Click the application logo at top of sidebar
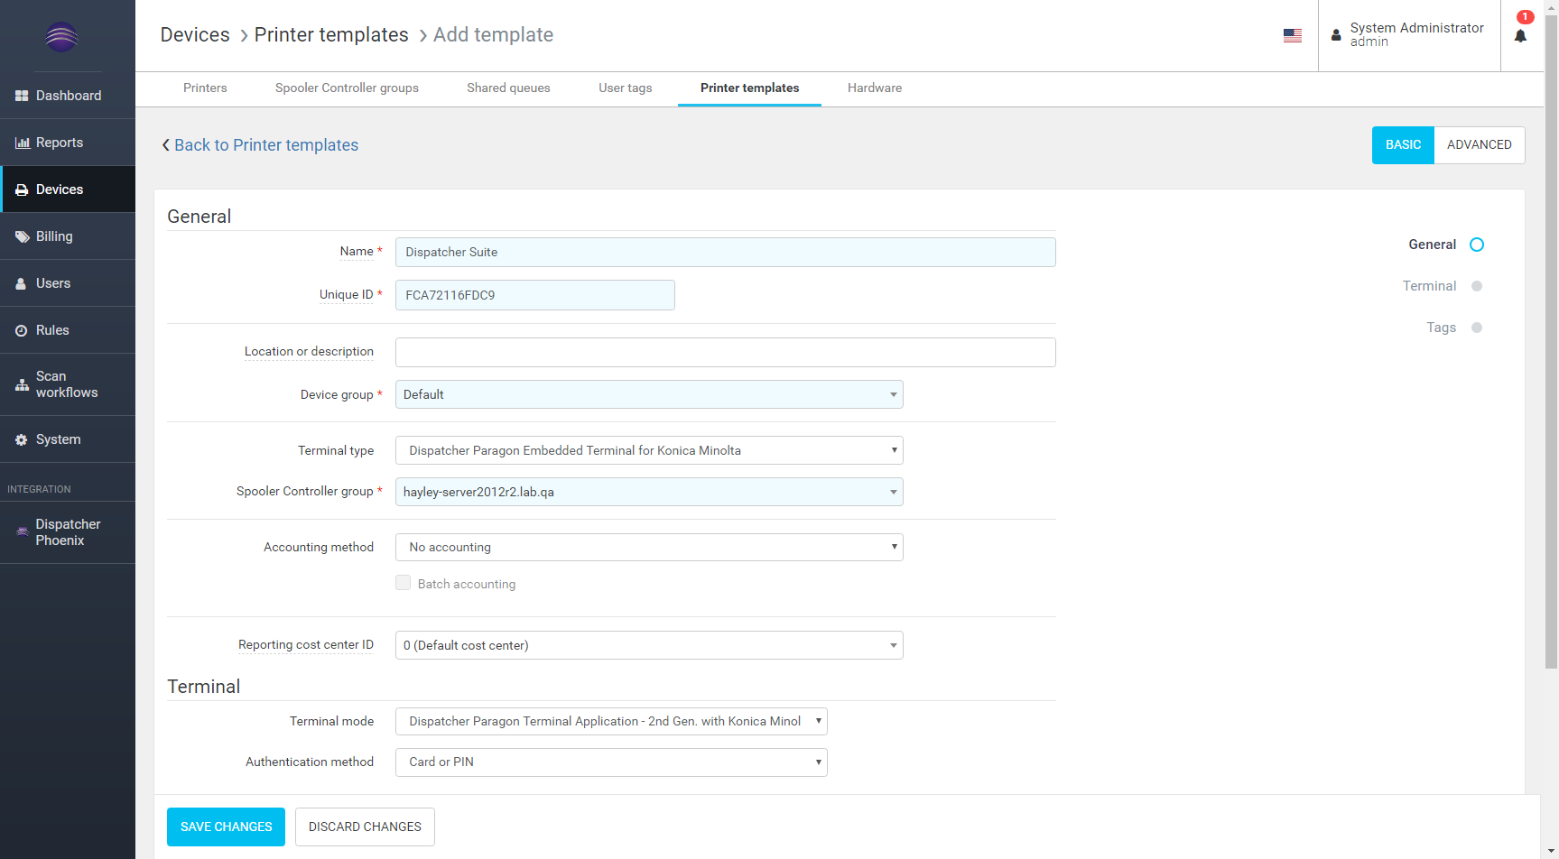This screenshot has height=859, width=1559. point(61,37)
